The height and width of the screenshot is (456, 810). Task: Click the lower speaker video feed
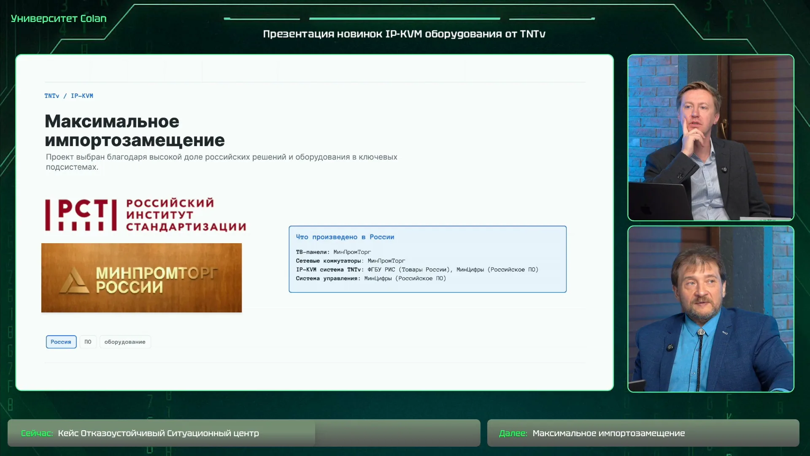click(x=711, y=309)
